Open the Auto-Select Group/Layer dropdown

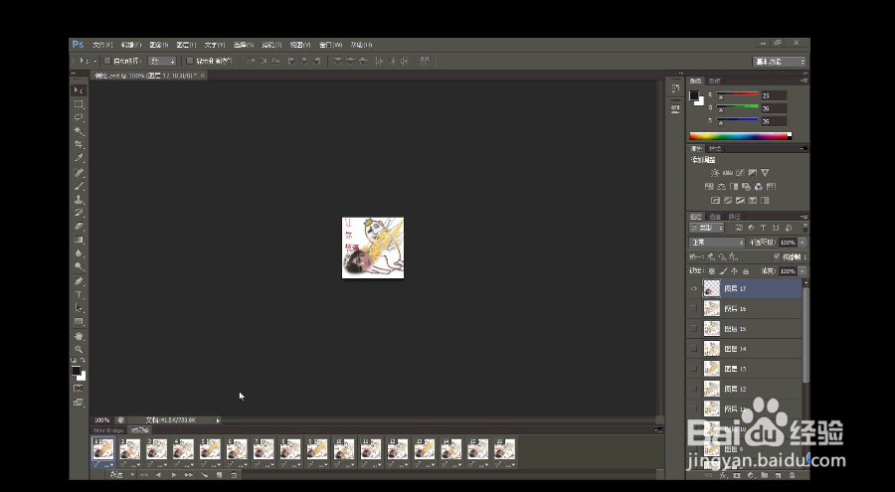tap(162, 61)
